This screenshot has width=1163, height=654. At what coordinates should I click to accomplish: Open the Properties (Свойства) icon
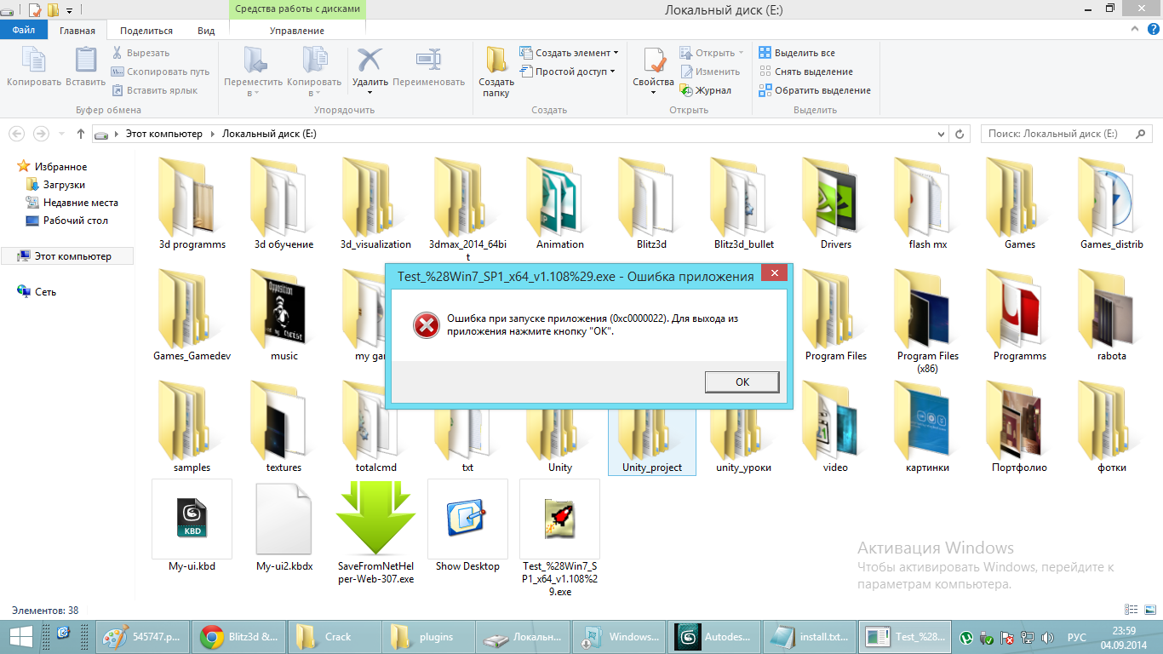(x=653, y=62)
